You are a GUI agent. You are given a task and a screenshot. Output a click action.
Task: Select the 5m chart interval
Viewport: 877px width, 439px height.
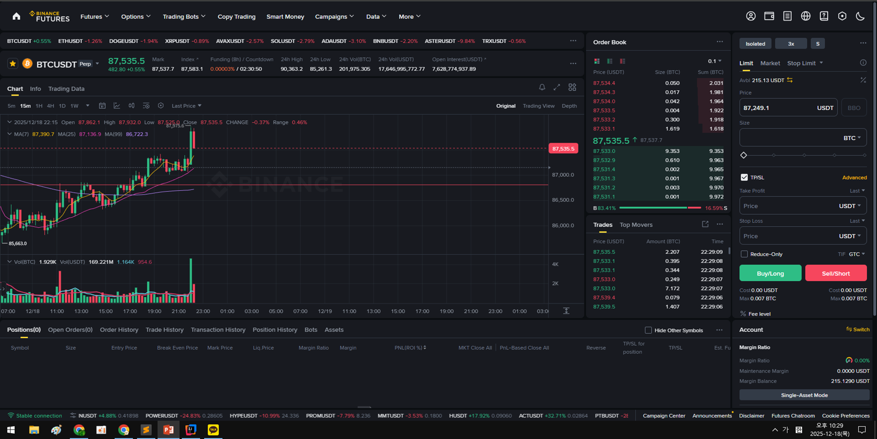11,106
